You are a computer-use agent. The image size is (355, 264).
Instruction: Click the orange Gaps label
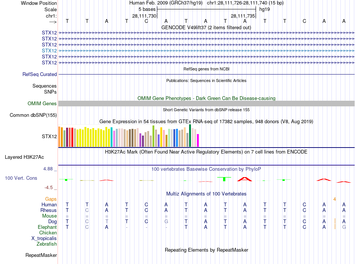point(51,199)
